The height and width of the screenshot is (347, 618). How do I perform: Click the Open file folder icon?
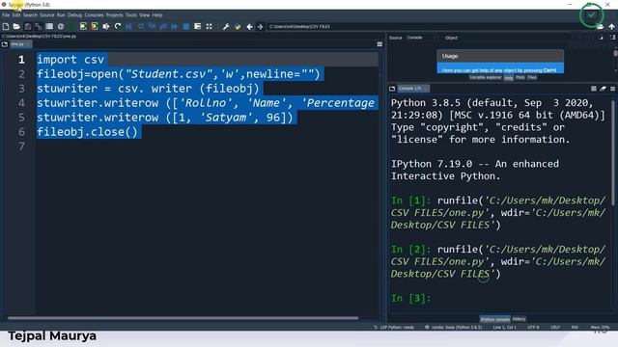coord(16,26)
